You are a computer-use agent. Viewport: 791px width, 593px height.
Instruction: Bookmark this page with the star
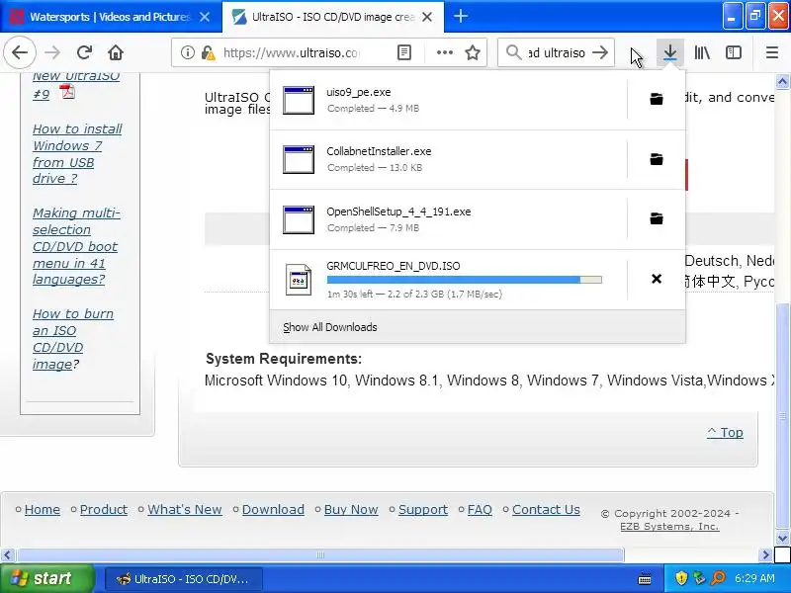pos(473,52)
